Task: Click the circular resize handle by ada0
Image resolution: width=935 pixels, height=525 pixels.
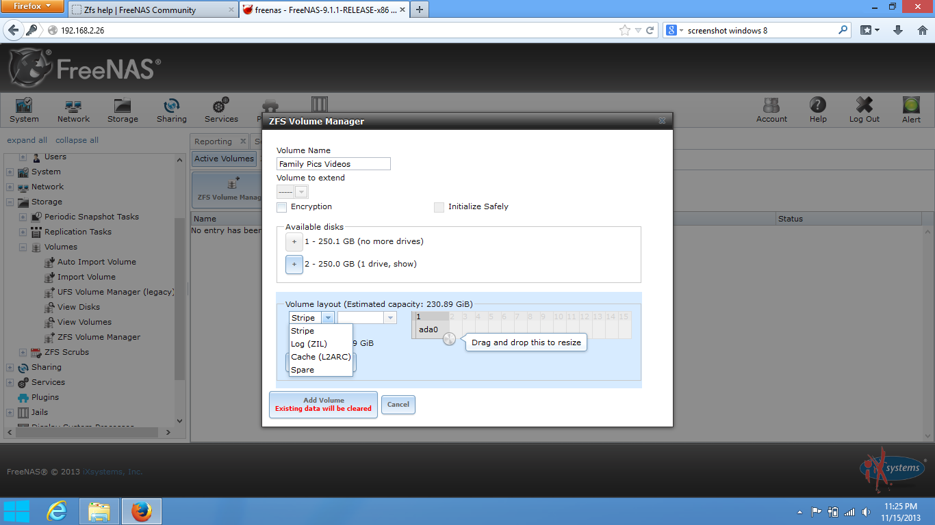Action: tap(449, 338)
